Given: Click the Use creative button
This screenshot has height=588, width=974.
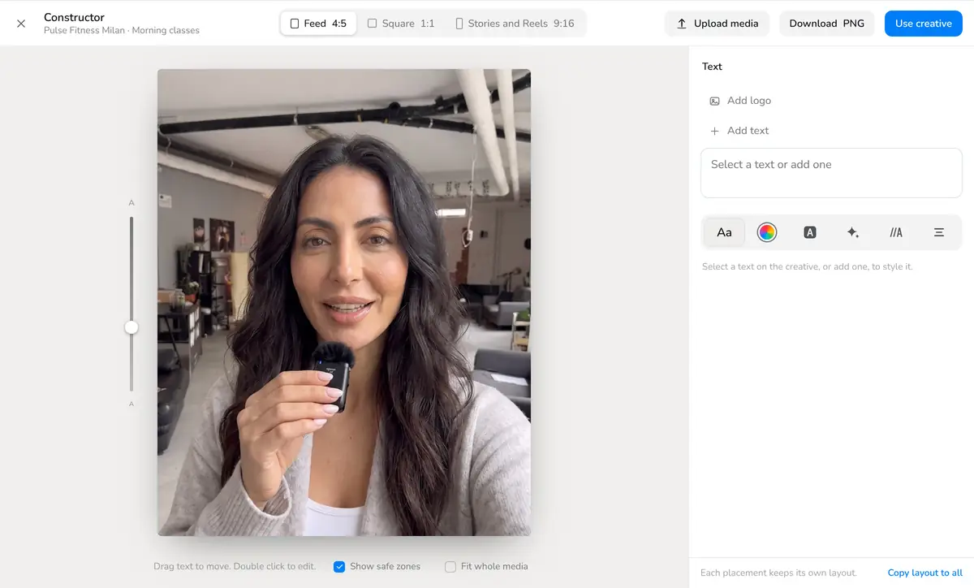Looking at the screenshot, I should [x=923, y=24].
